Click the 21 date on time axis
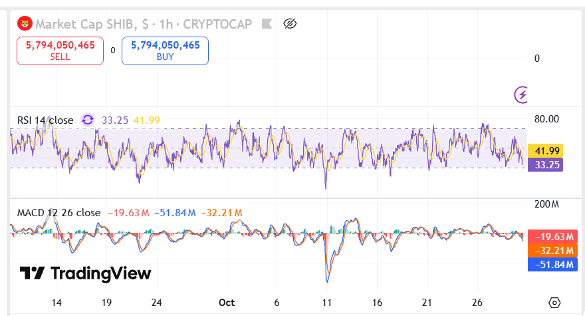 click(427, 303)
